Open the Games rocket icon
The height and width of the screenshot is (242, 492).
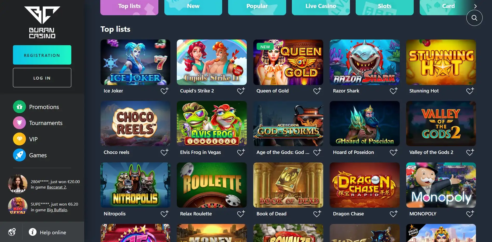19,155
